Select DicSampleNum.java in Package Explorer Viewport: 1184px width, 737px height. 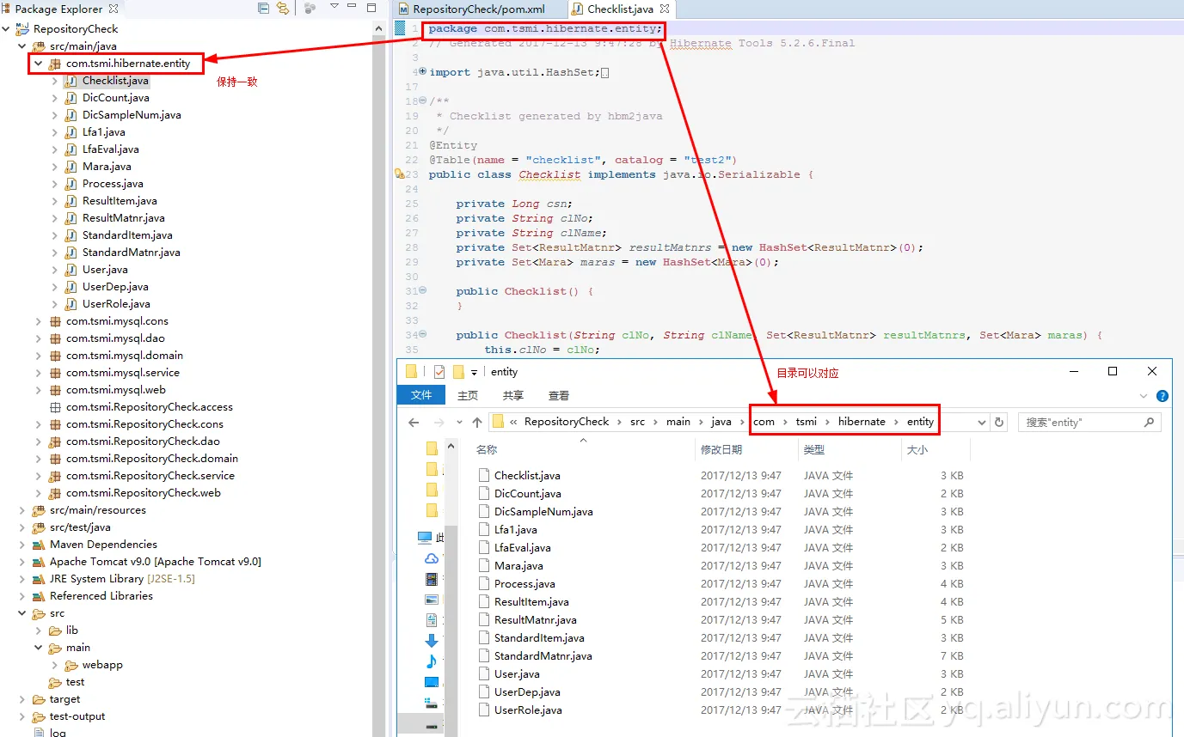click(132, 115)
